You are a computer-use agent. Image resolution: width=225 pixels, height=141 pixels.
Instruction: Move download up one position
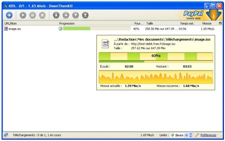pos(66,15)
